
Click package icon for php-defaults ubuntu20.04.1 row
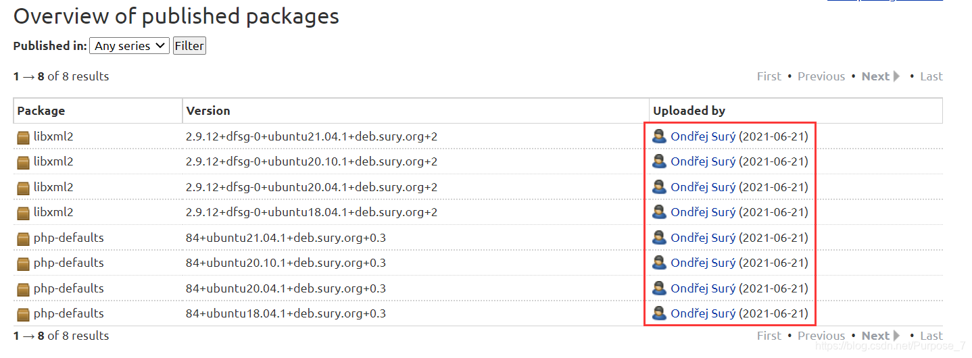[24, 289]
